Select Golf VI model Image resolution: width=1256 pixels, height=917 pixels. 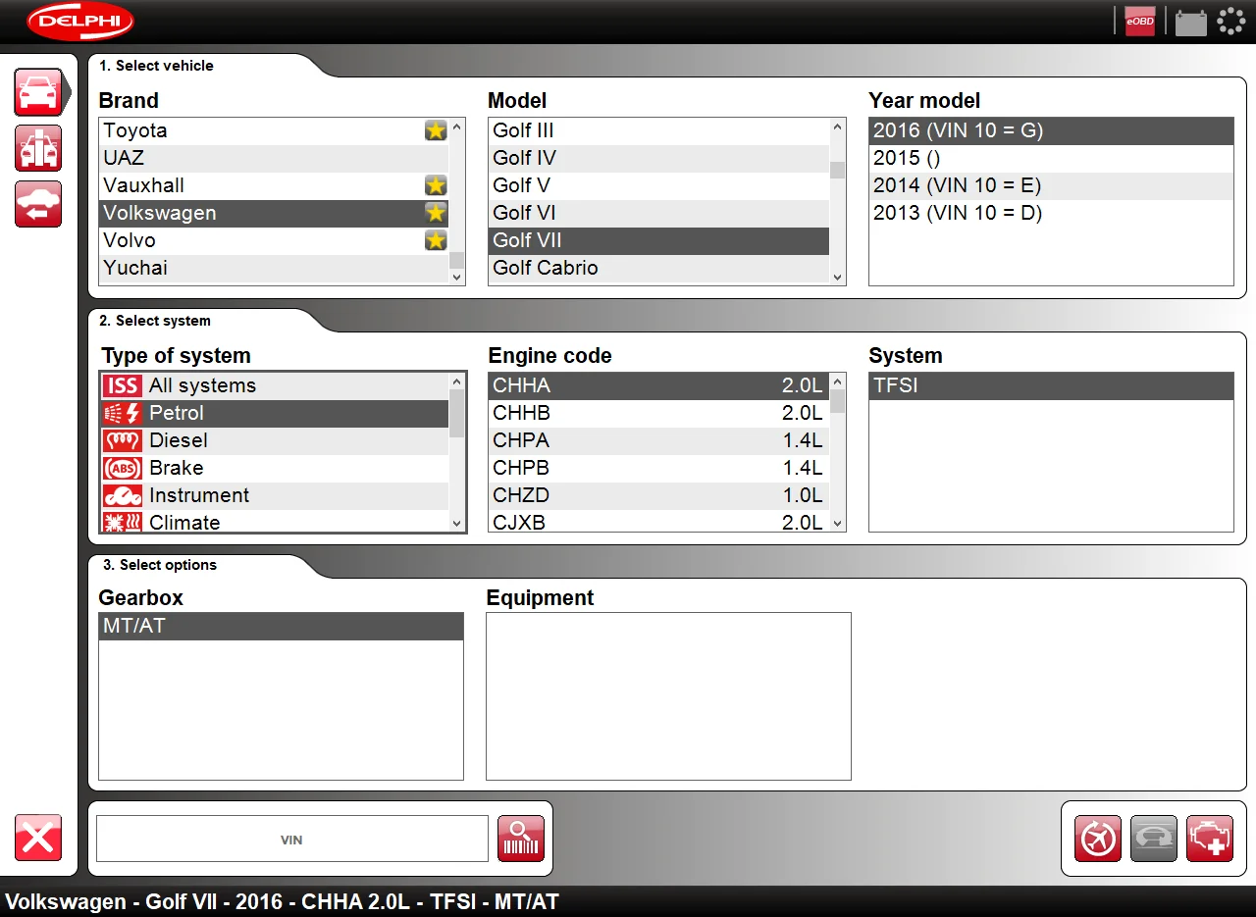658,213
